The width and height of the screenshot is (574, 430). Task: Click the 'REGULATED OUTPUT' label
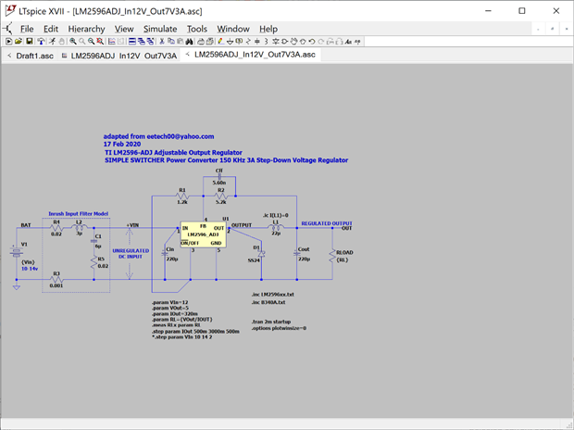[327, 223]
